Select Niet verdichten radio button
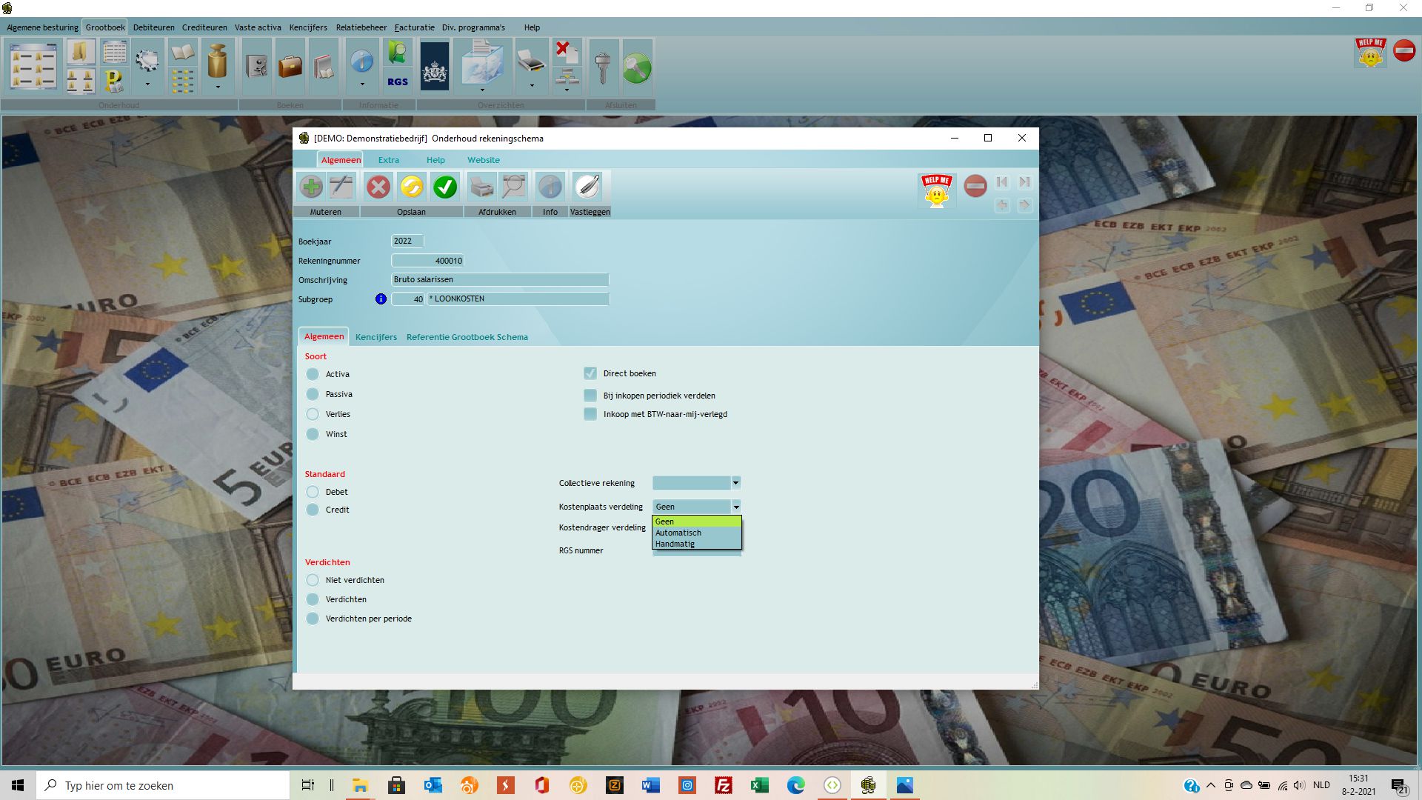Viewport: 1422px width, 800px height. [313, 580]
